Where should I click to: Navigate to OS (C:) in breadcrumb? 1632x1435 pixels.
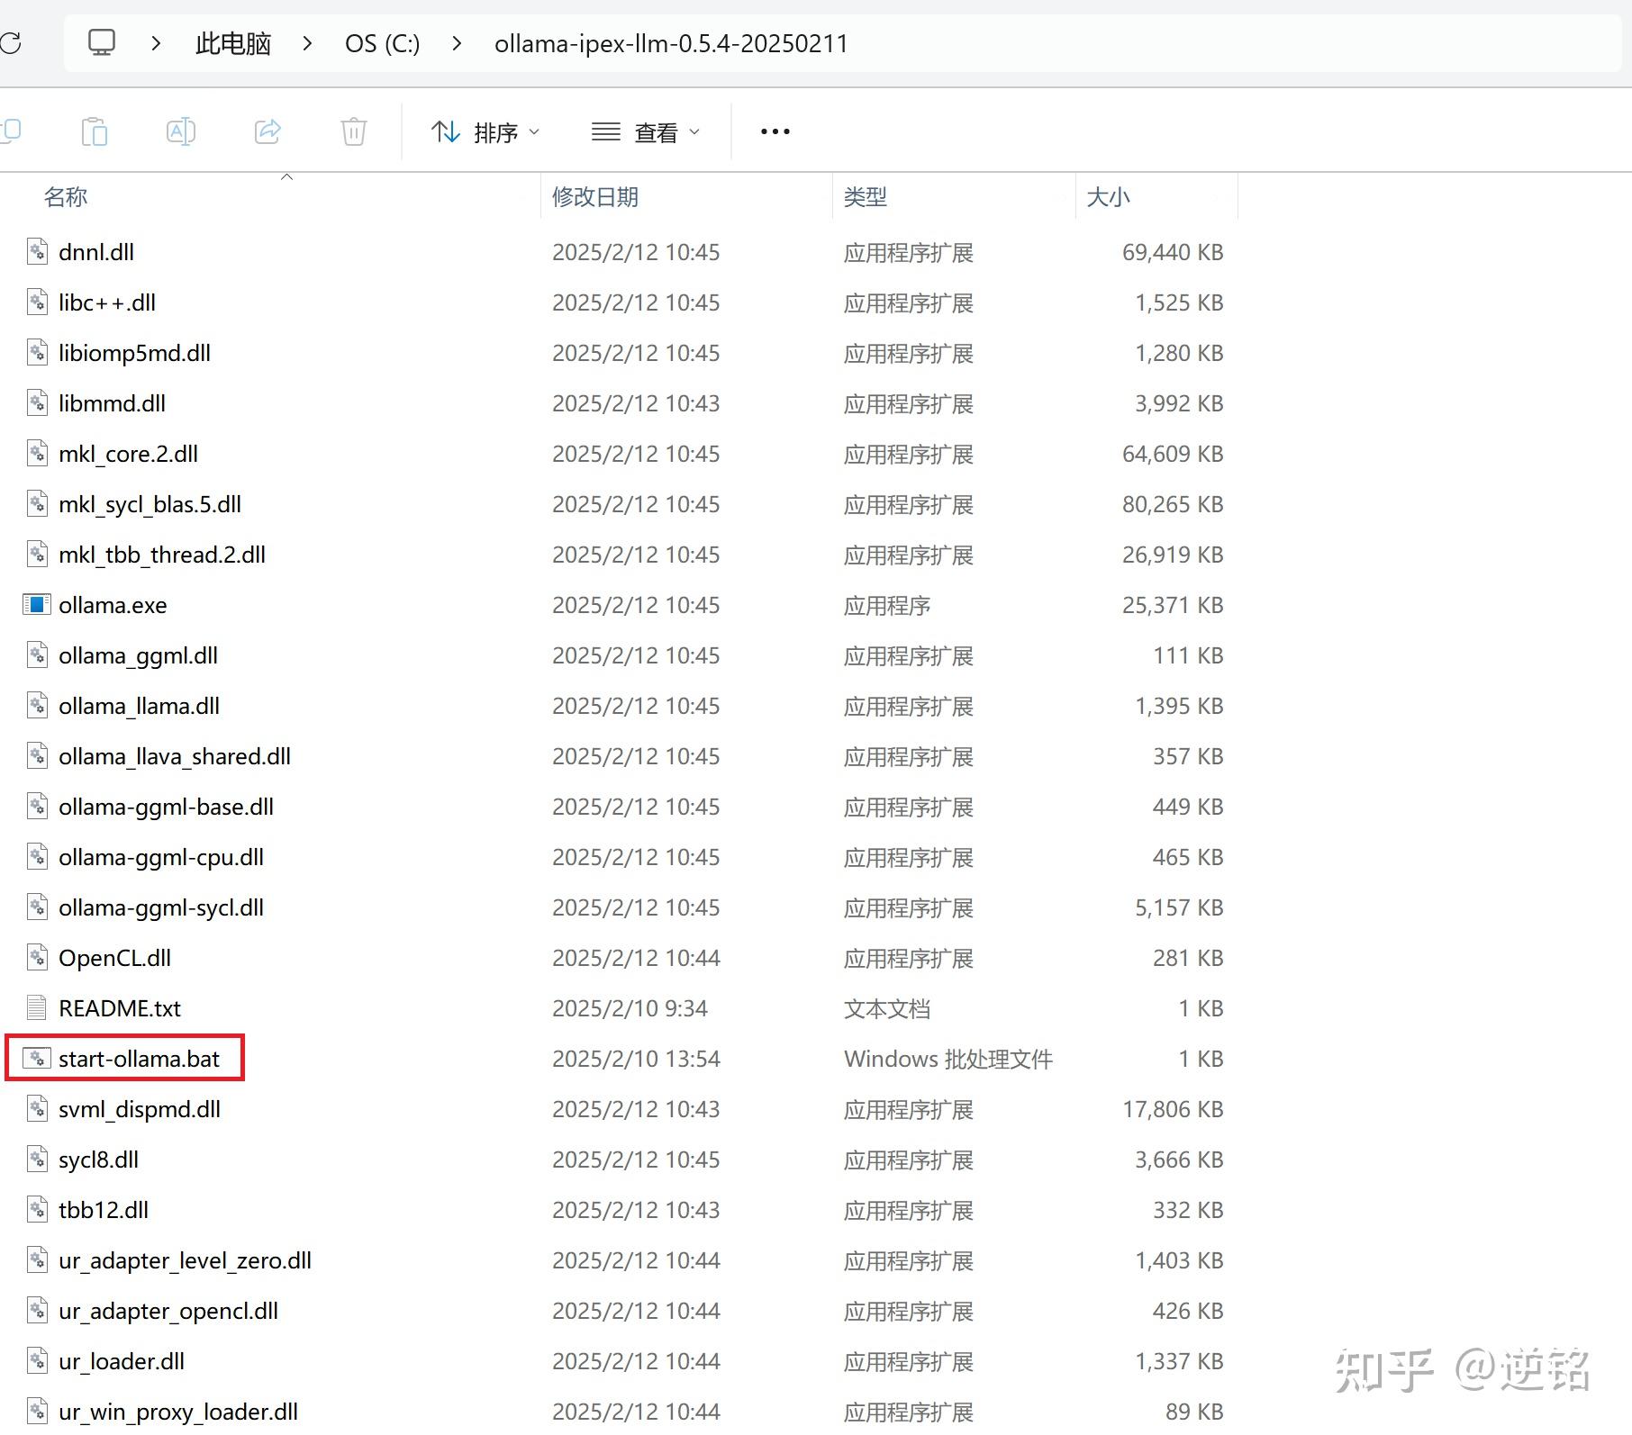click(x=383, y=43)
